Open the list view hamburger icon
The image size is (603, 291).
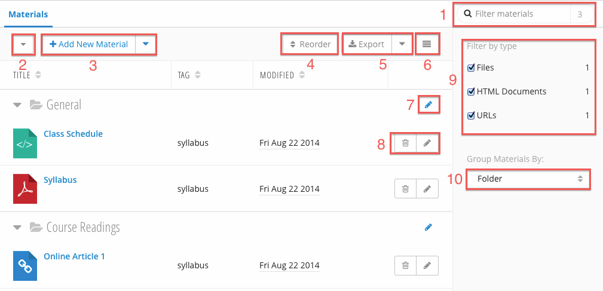(x=427, y=44)
